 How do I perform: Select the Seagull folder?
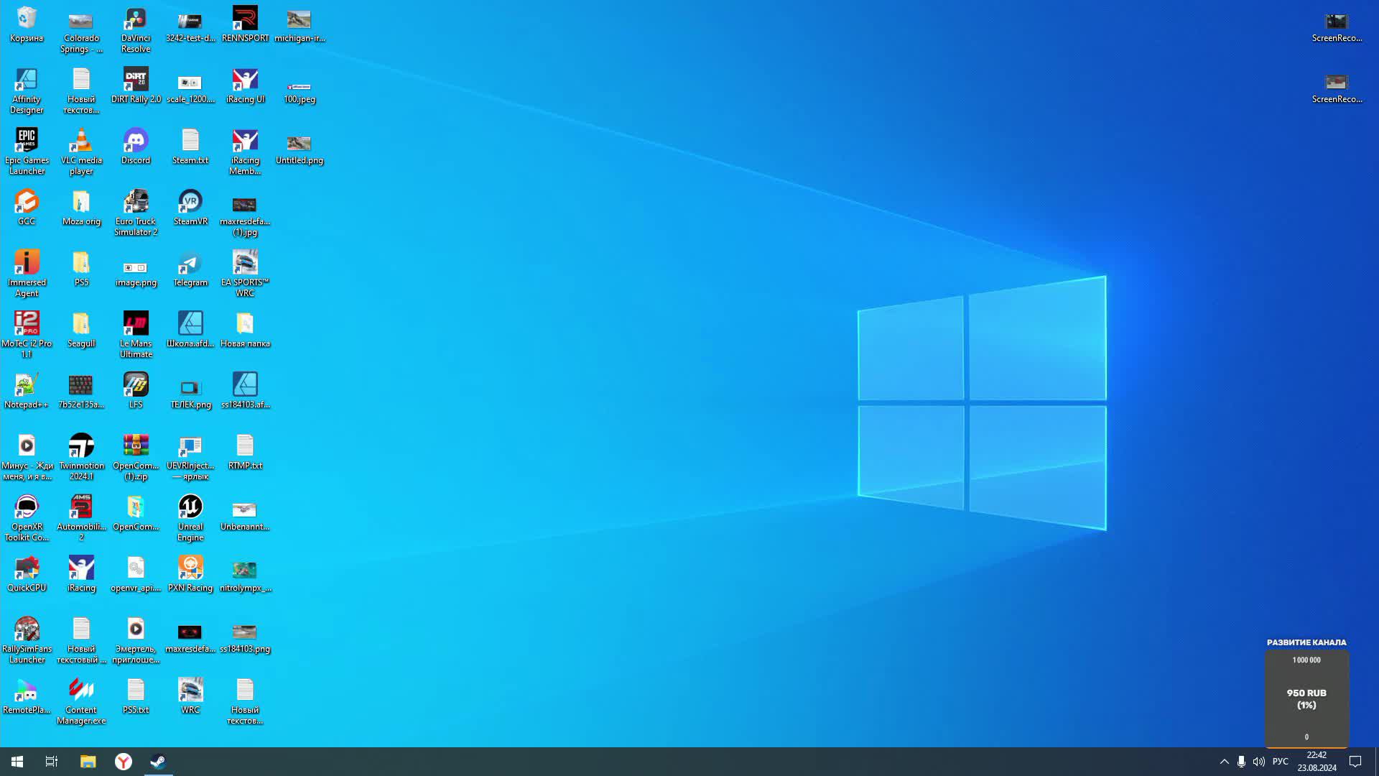click(x=81, y=330)
